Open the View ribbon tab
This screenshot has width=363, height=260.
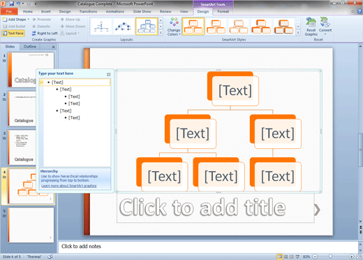(x=184, y=11)
